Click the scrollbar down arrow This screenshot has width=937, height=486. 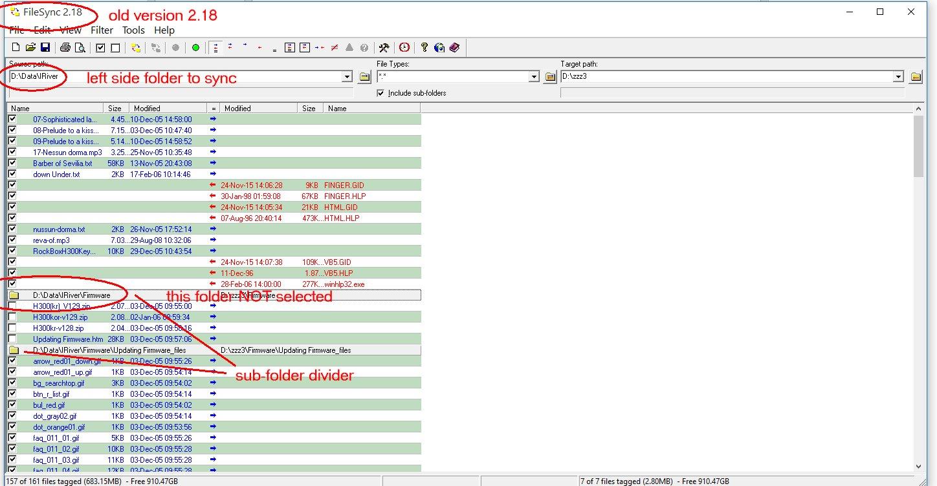point(918,466)
